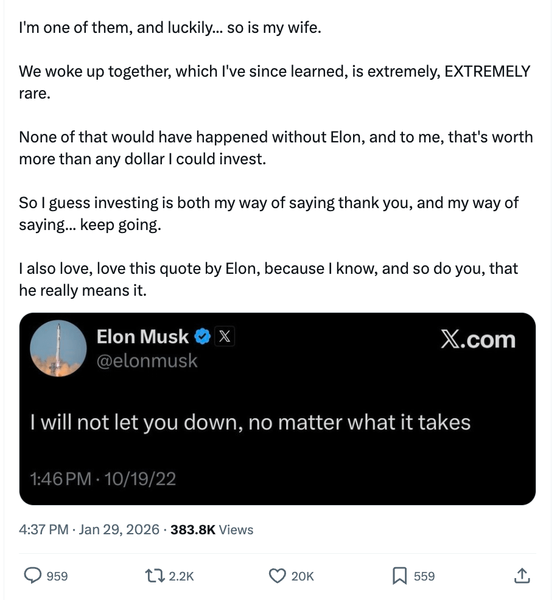Screen dimensions: 560x600
Task: Open the share menu via the upload arrow icon
Action: click(x=522, y=575)
